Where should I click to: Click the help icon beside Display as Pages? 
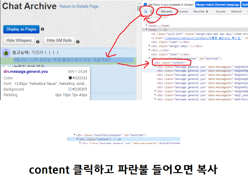[42, 29]
